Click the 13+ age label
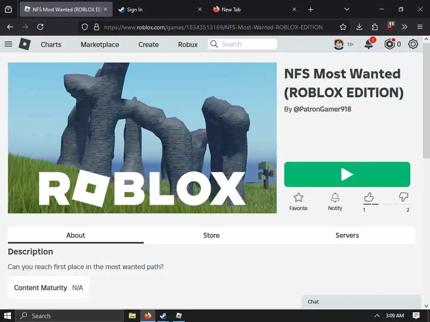430x322 pixels. (351, 44)
